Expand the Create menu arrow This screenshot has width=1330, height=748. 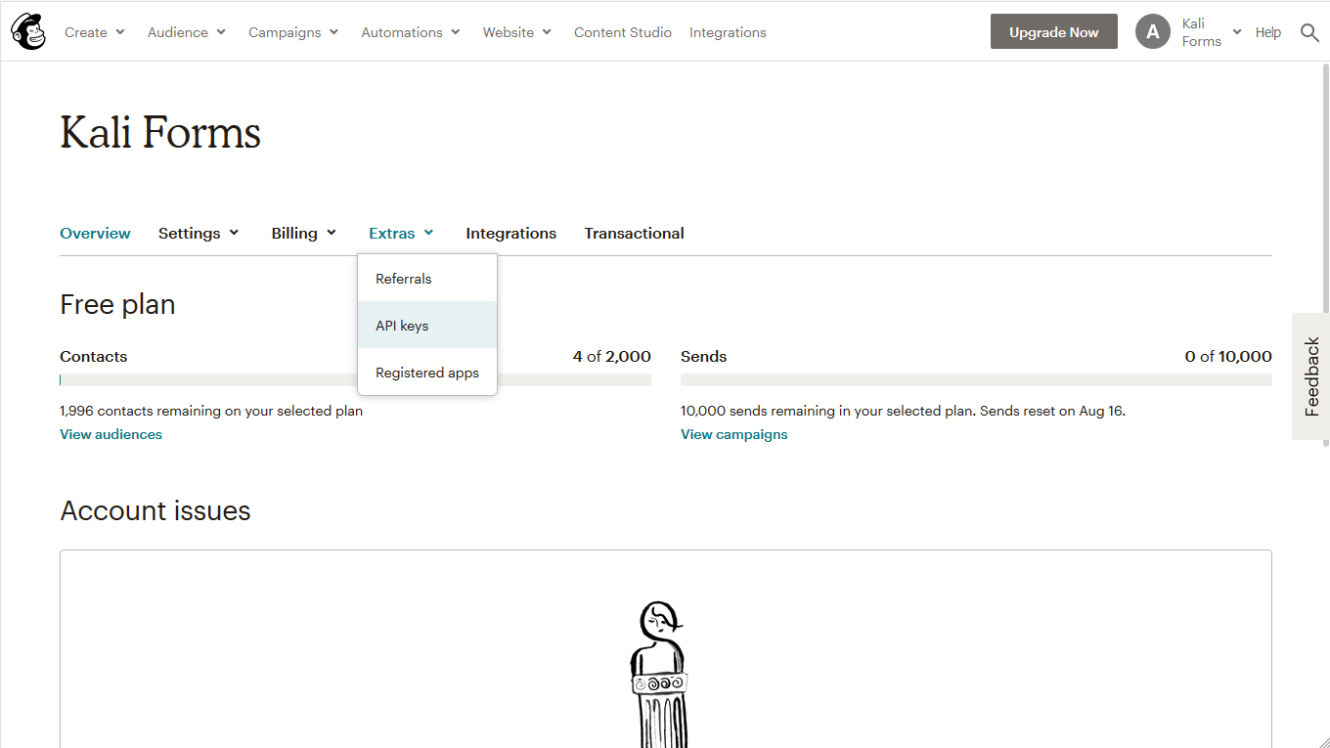click(x=120, y=32)
